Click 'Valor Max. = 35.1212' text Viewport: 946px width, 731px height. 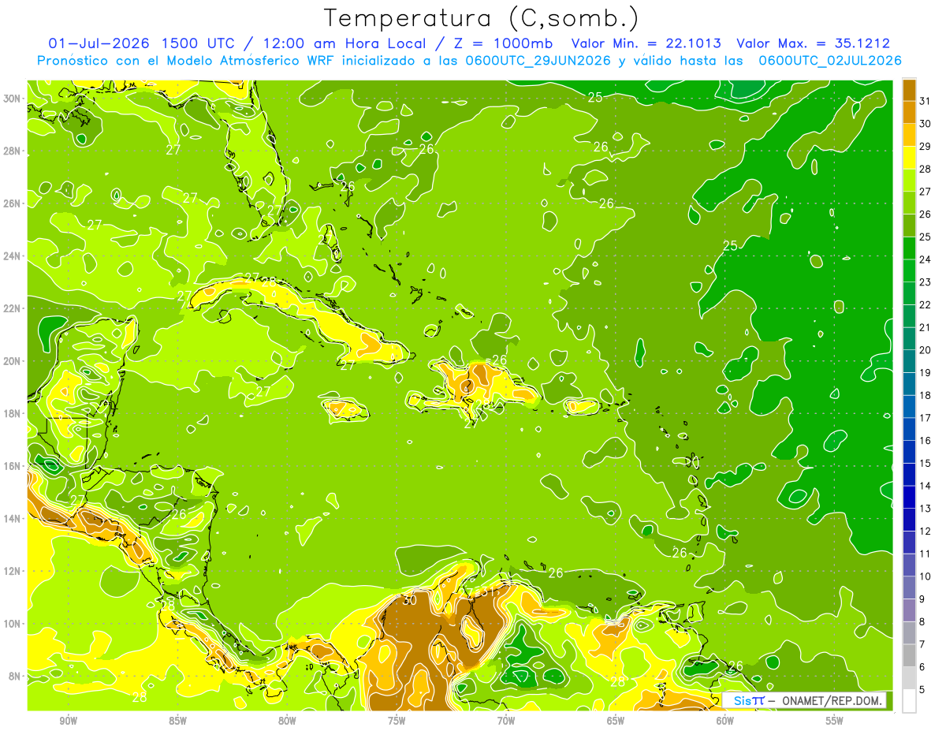813,43
